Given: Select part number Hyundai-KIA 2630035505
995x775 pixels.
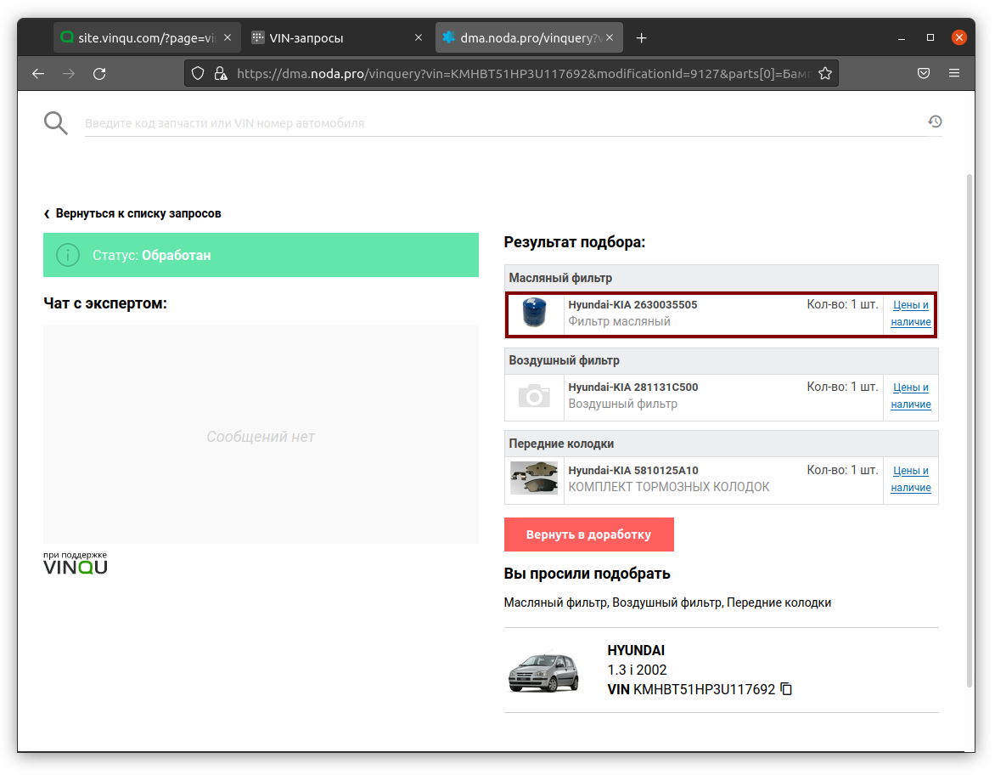Looking at the screenshot, I should click(x=632, y=305).
